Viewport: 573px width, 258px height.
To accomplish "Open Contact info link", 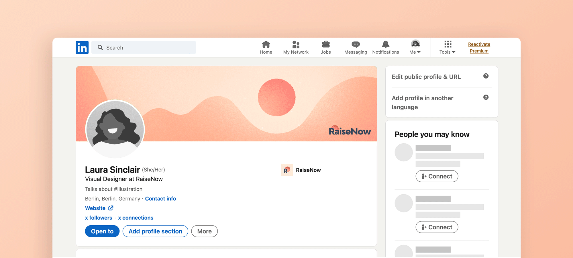I will (160, 199).
